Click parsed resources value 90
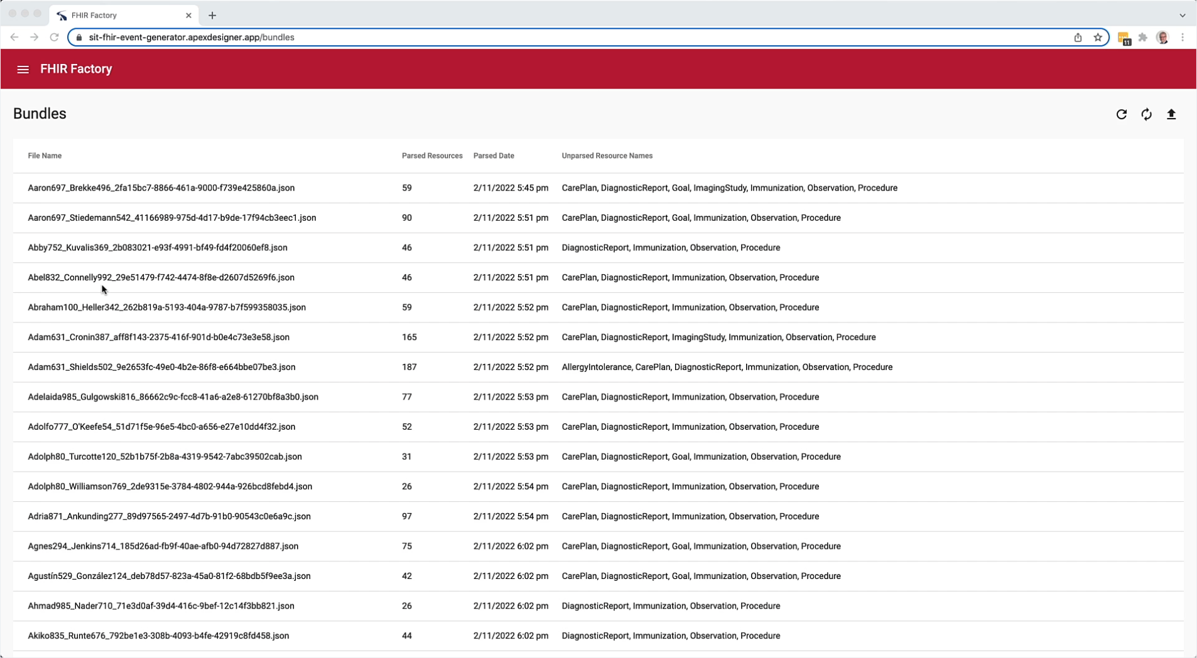This screenshot has height=658, width=1197. coord(407,218)
